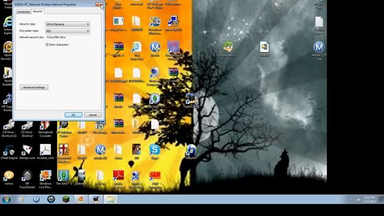Click the Network security key field
Viewport: 384px width, 216px height.
click(68, 37)
